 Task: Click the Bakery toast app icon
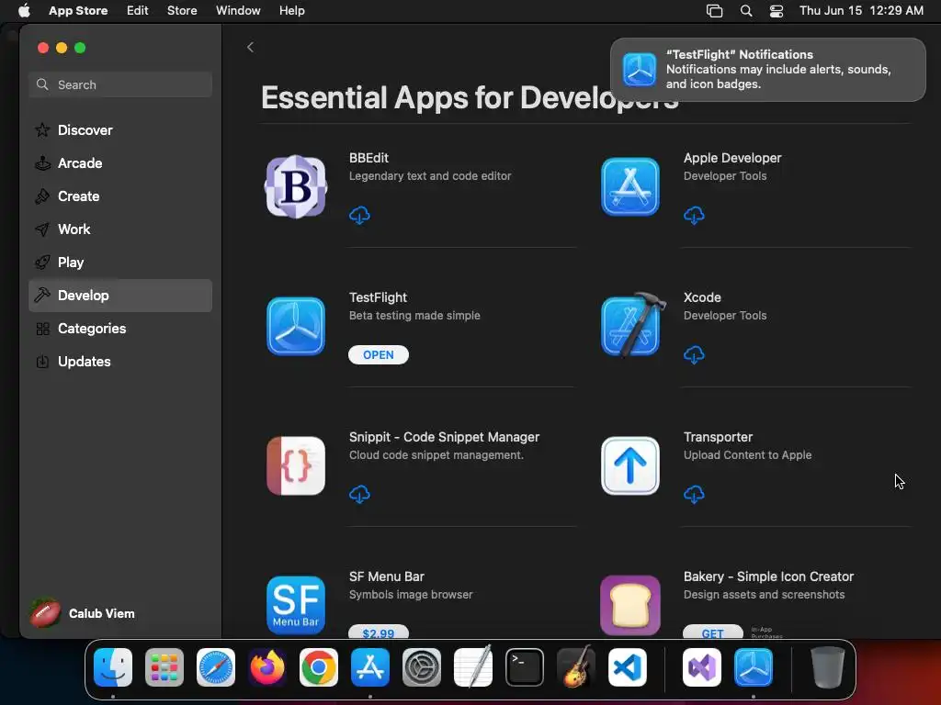pos(630,606)
